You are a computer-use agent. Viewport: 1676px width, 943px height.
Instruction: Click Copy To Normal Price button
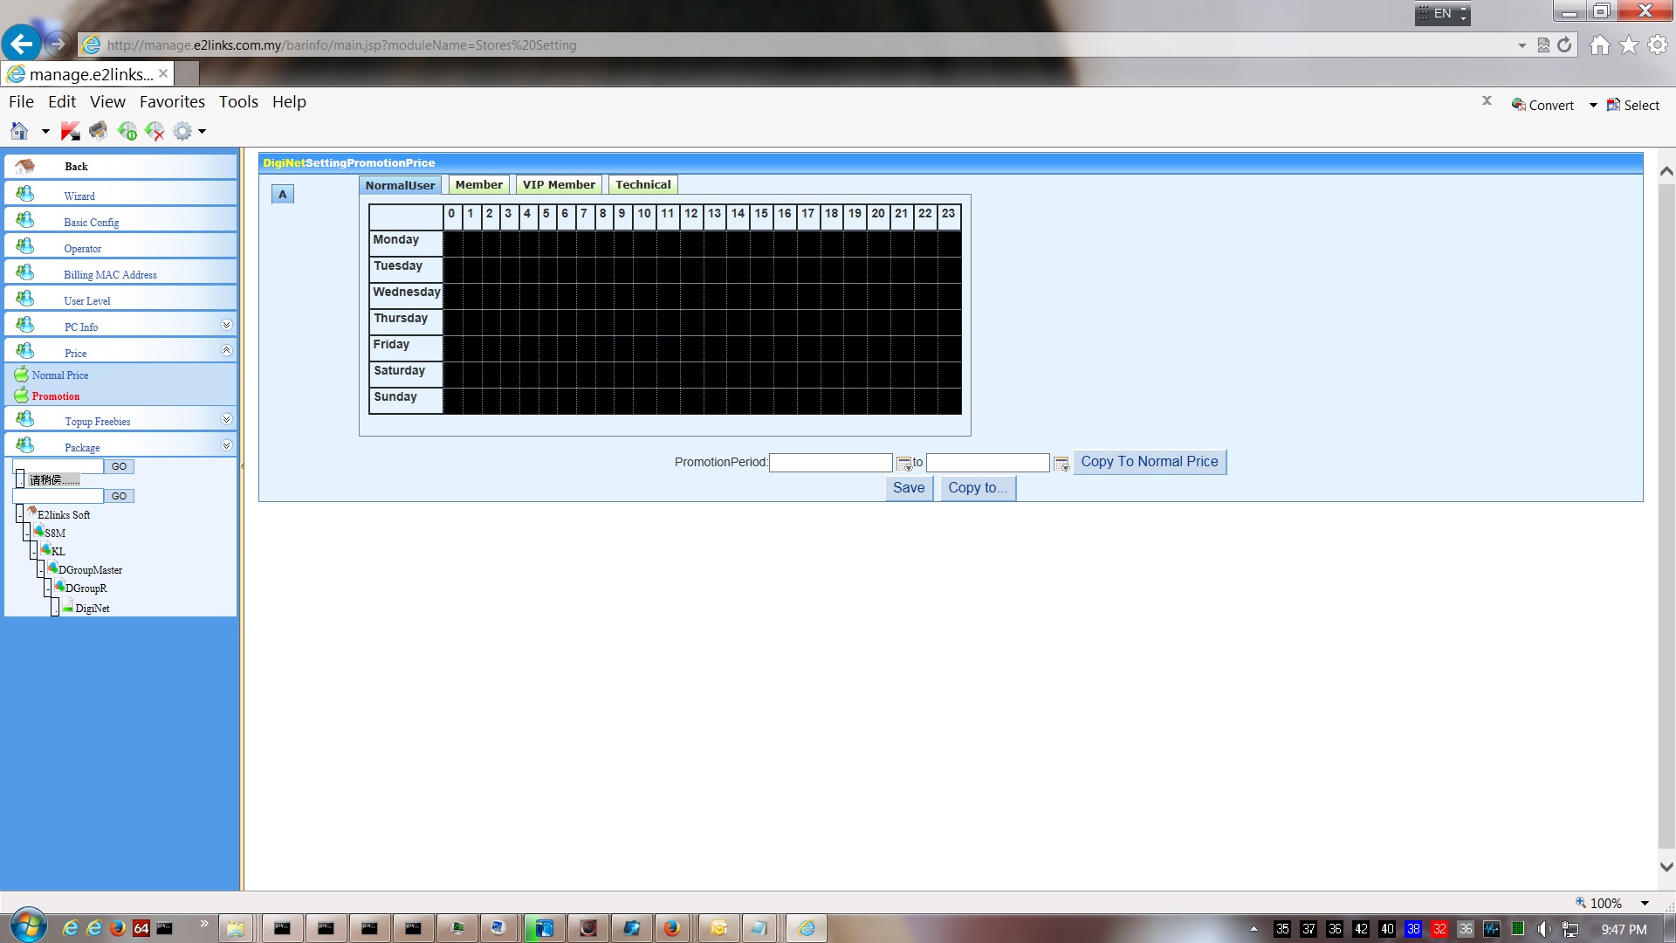click(x=1149, y=462)
